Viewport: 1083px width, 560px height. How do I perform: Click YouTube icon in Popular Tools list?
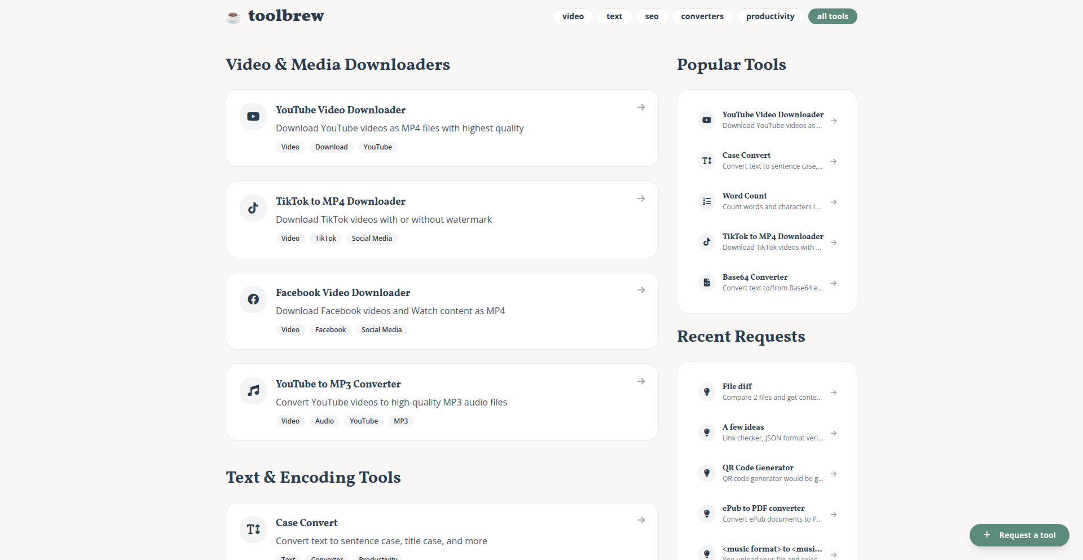pos(707,120)
